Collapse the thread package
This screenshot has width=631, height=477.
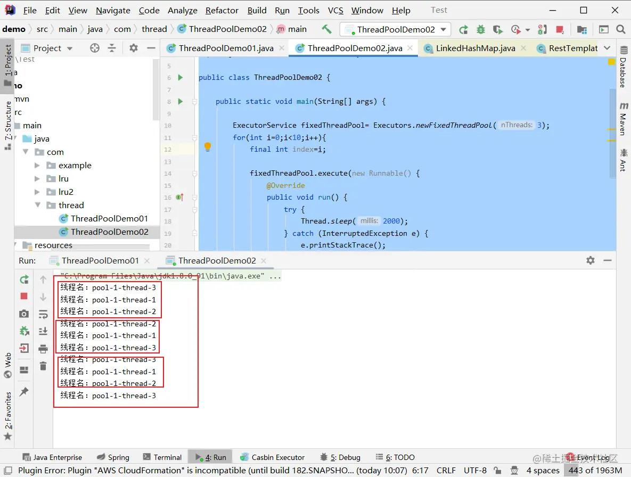pyautogui.click(x=37, y=205)
